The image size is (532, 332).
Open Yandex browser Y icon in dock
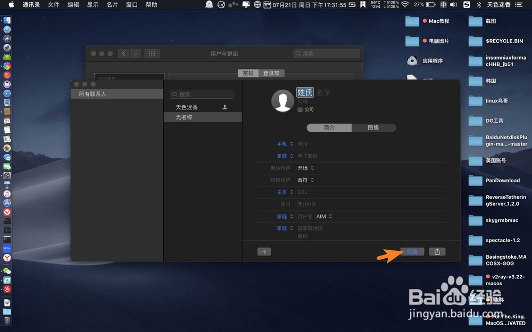tap(7, 258)
